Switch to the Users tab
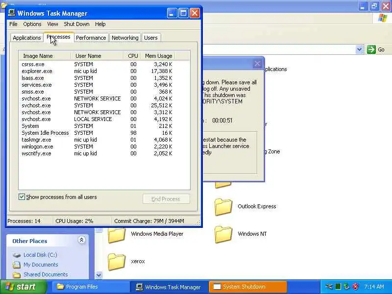This screenshot has width=392, height=294. click(151, 38)
